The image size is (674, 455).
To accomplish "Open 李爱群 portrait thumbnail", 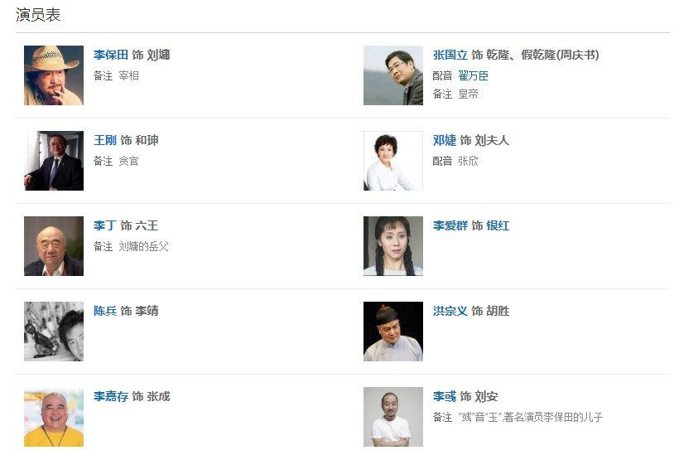I will pyautogui.click(x=393, y=246).
